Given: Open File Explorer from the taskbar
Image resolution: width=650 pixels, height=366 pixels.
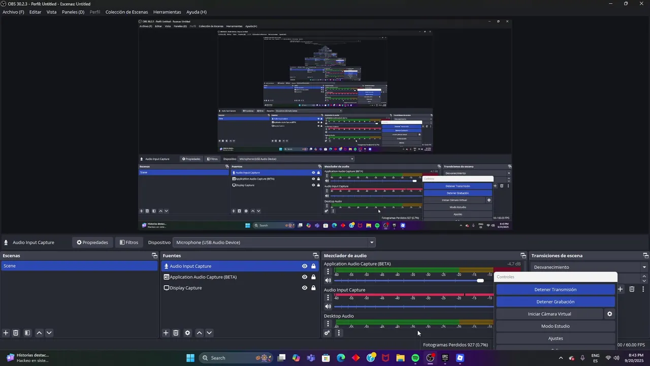Looking at the screenshot, I should coord(400,358).
